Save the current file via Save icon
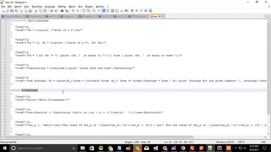This screenshot has width=271, height=152. point(11,11)
